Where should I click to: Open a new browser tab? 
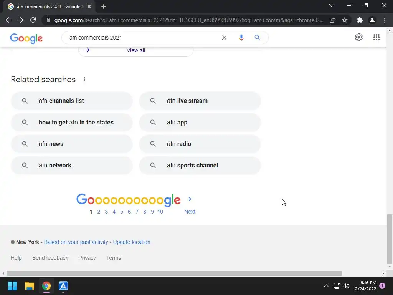click(104, 7)
